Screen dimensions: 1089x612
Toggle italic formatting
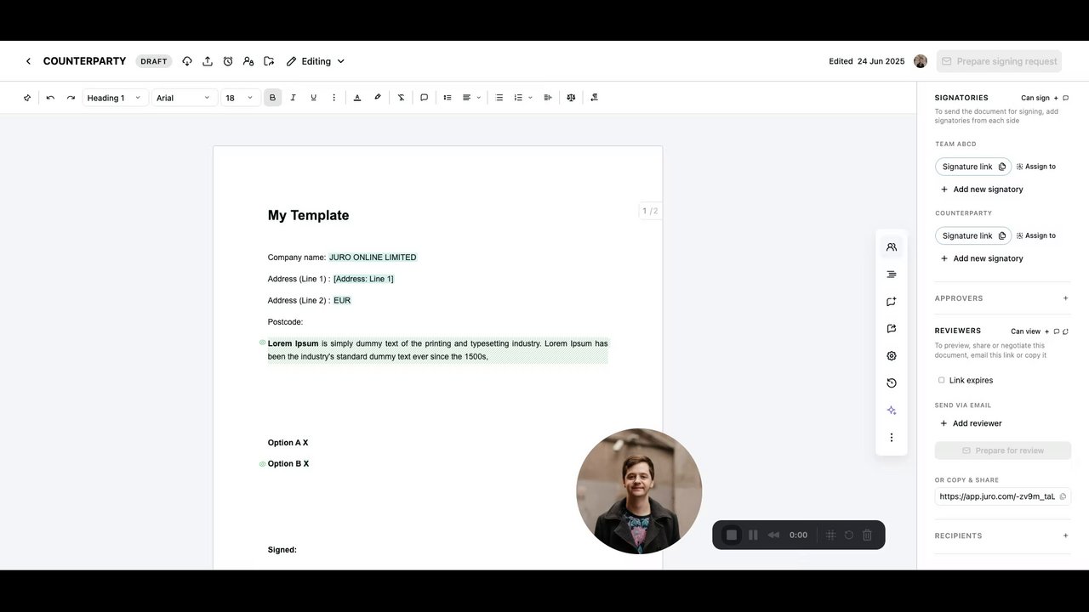point(293,98)
